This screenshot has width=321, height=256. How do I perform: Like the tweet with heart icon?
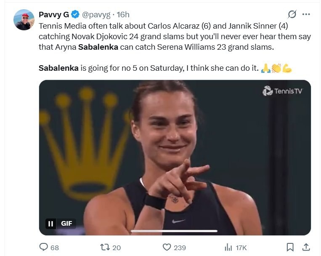click(x=167, y=247)
